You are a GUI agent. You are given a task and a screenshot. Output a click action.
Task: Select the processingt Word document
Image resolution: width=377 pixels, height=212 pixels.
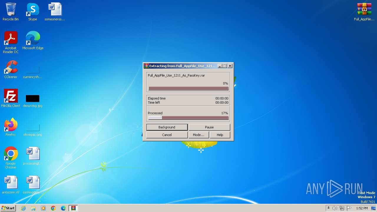tap(33, 156)
